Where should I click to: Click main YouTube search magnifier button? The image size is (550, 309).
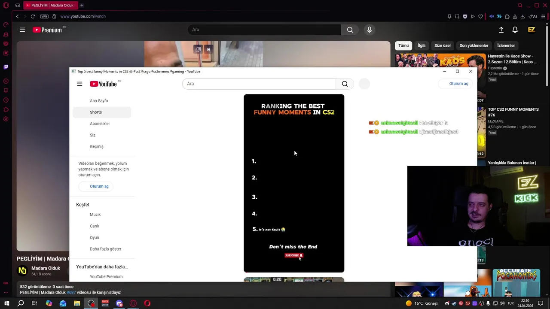(350, 30)
